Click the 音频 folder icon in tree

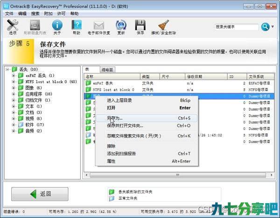pos(21,131)
